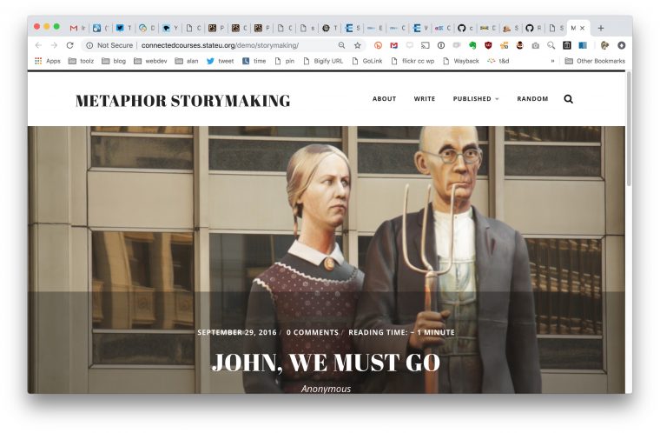
Task: Open the Wayback bookmark
Action: [x=460, y=61]
